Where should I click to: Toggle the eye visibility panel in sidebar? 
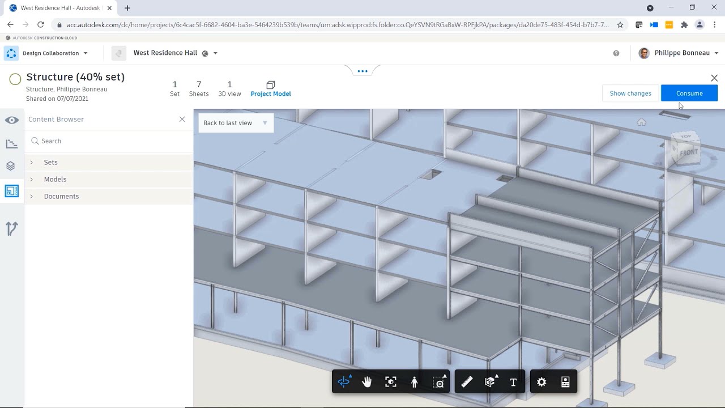(x=12, y=120)
